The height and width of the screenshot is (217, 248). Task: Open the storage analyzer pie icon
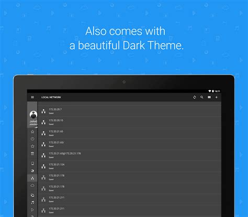click(32, 171)
